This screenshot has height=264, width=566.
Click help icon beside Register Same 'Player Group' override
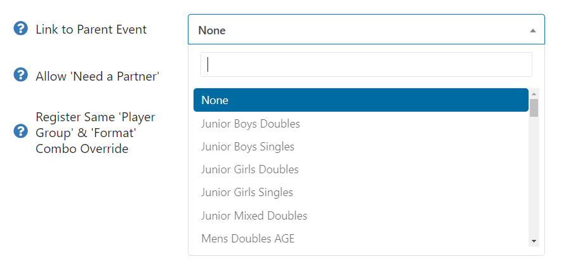pos(21,131)
